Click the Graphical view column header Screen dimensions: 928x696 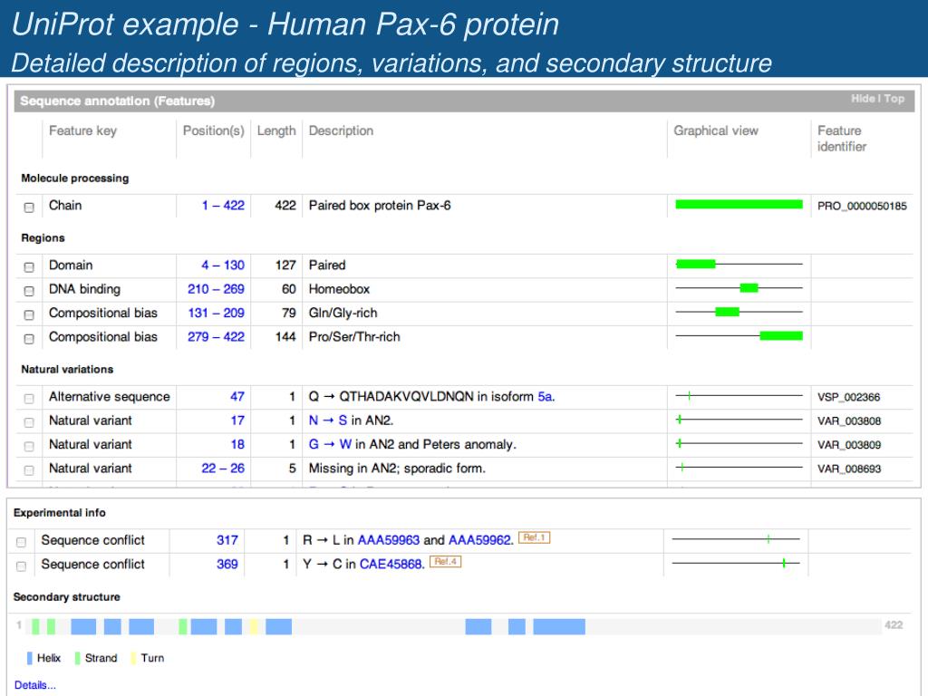click(716, 130)
